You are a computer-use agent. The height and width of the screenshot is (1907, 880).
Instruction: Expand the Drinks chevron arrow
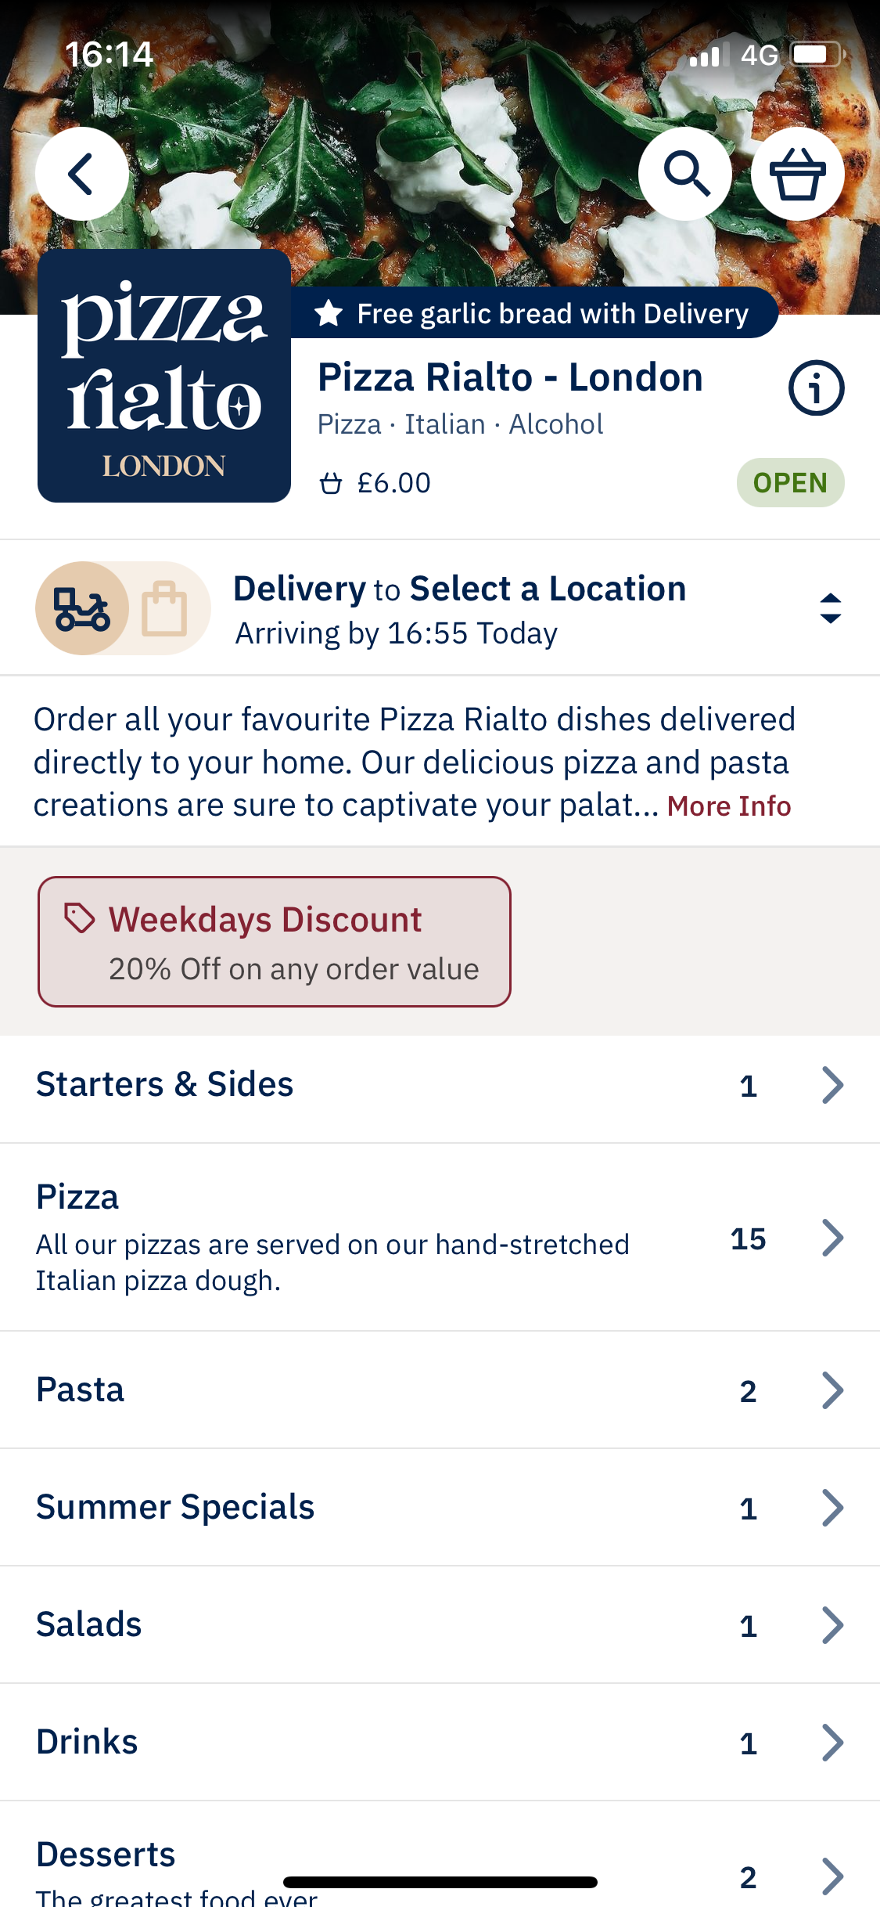[832, 1743]
